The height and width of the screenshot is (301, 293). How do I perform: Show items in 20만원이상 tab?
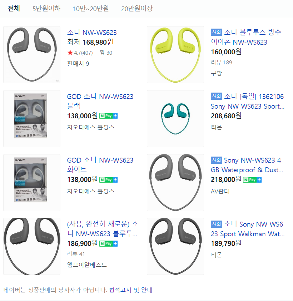coord(137,9)
